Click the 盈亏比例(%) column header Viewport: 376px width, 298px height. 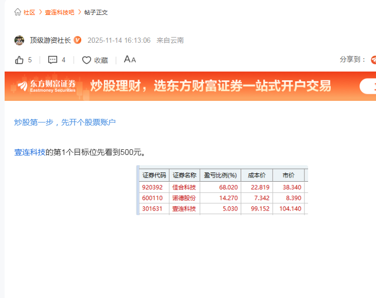pyautogui.click(x=220, y=175)
